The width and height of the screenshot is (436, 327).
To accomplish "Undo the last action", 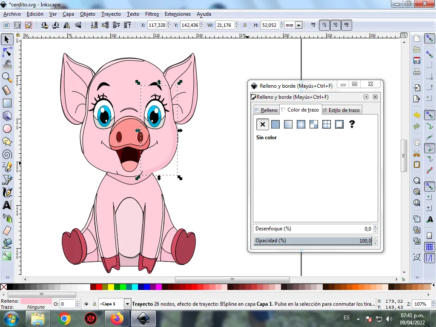I will 416,115.
